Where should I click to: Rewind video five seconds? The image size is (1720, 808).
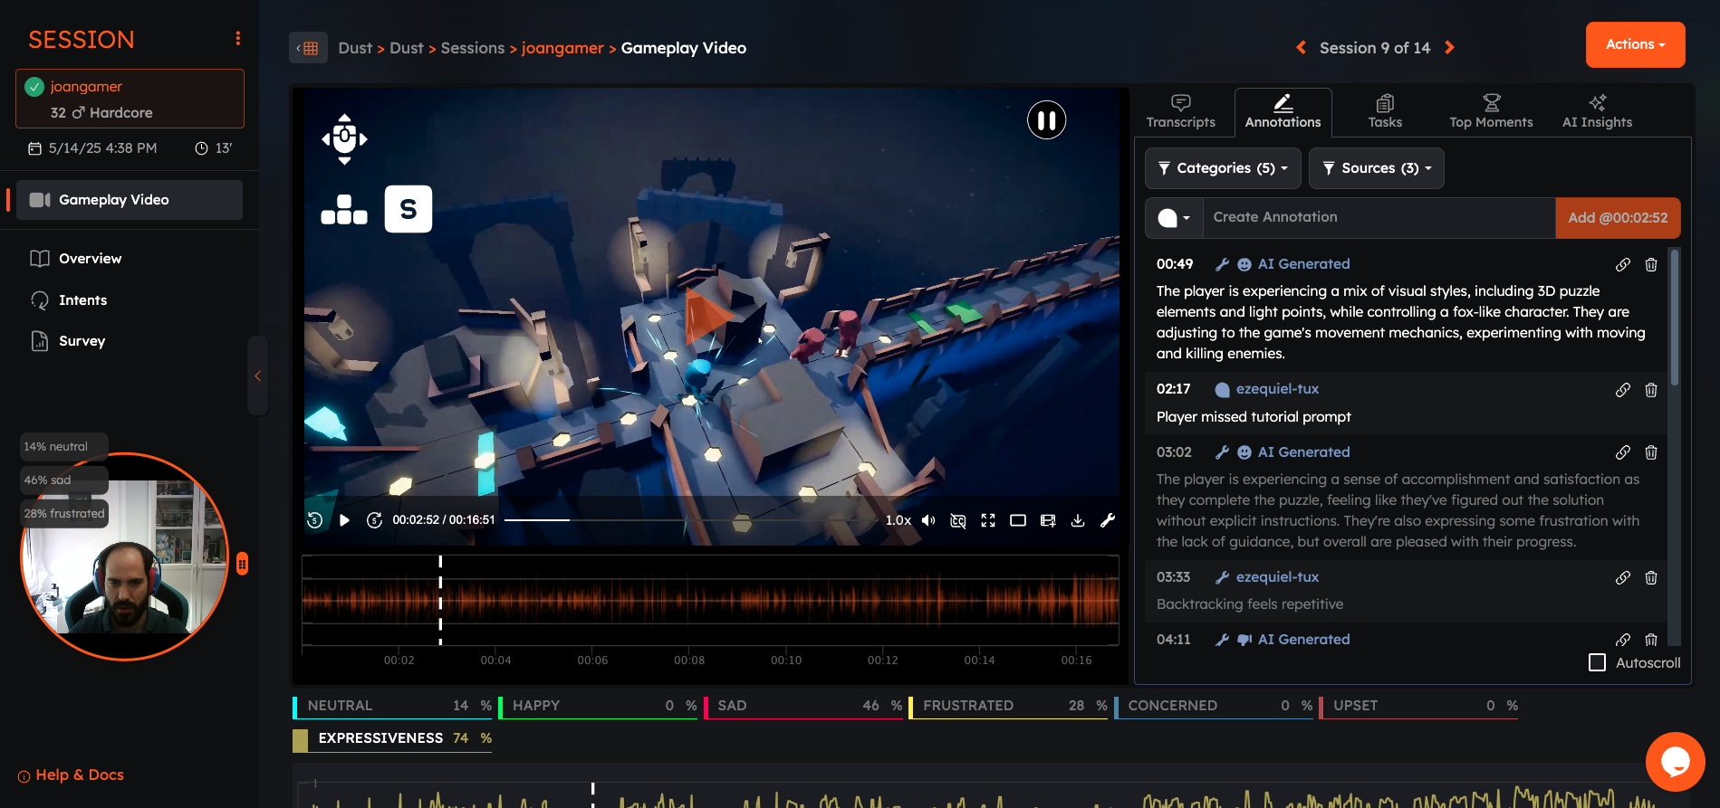(315, 520)
